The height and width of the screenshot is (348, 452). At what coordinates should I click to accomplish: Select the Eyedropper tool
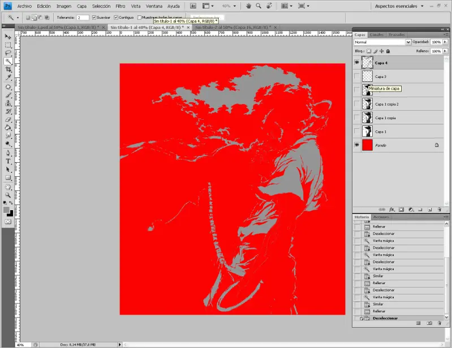8,77
